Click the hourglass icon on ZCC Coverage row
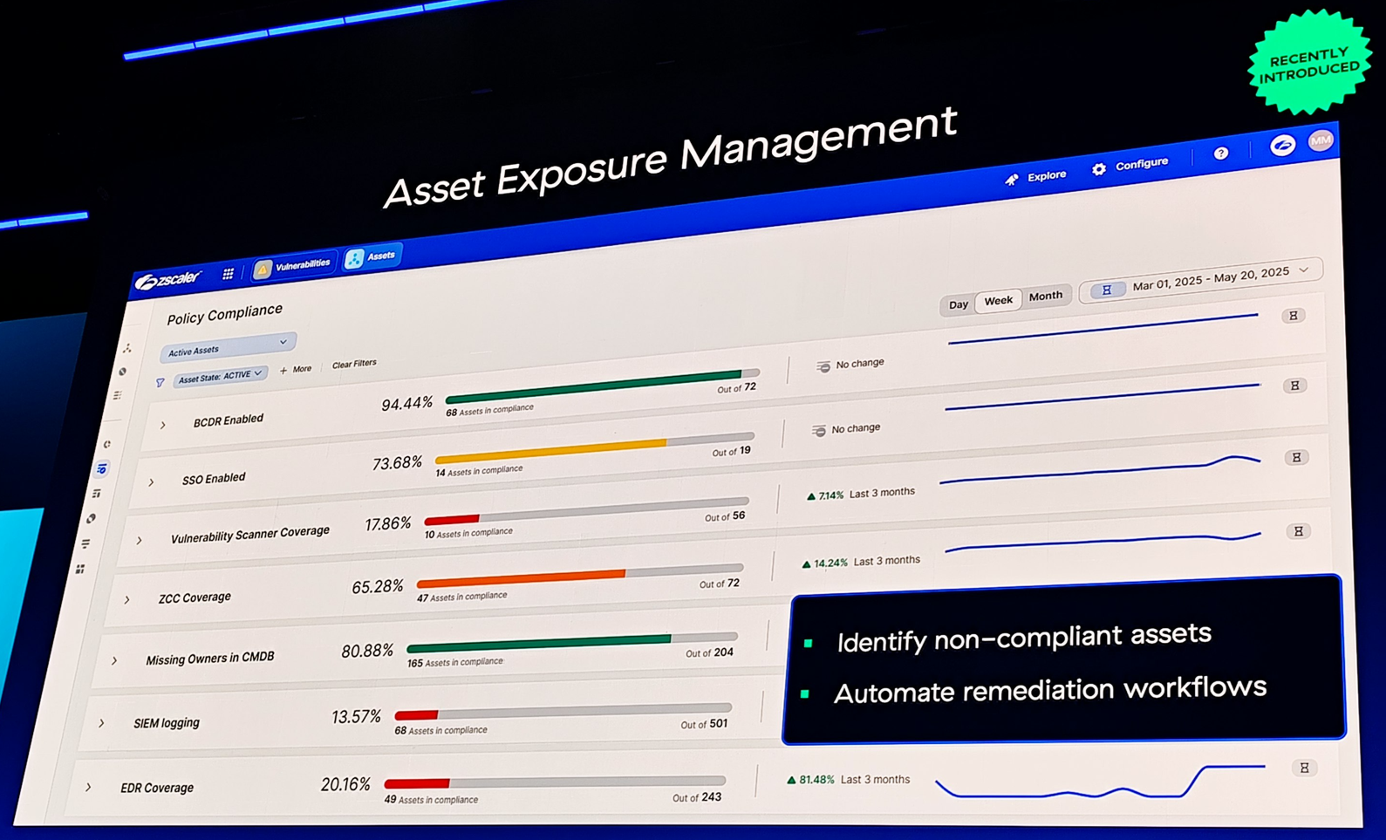 coord(1299,531)
